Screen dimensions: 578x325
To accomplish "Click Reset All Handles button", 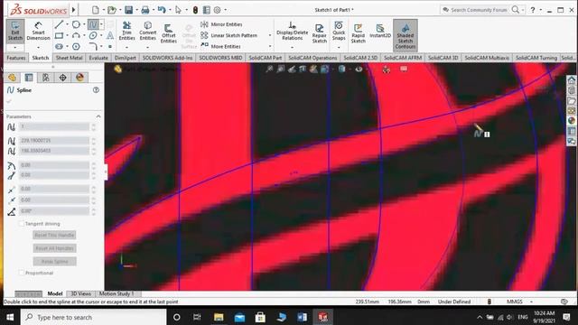I will point(54,248).
